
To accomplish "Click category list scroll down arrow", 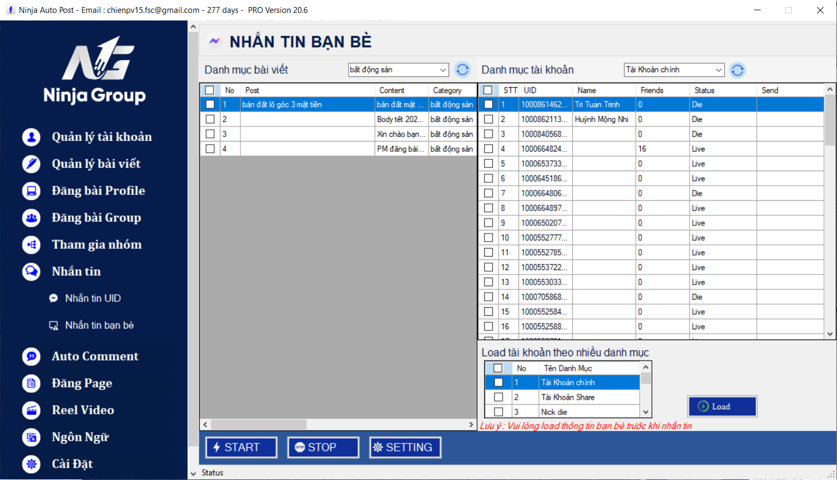I will pyautogui.click(x=646, y=412).
